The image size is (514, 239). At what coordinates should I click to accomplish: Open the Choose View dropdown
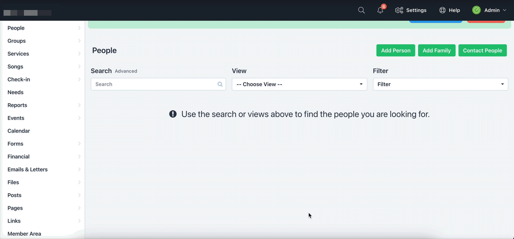pyautogui.click(x=299, y=84)
